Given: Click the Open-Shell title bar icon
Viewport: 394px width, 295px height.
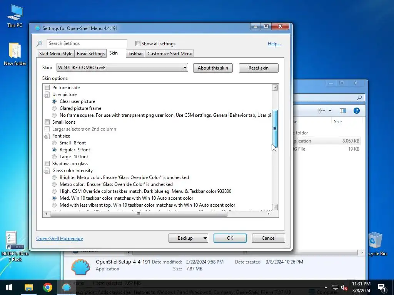Looking at the screenshot, I should (37, 28).
